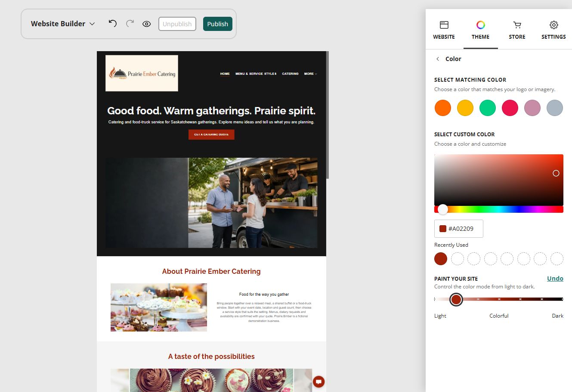Click the saturation picker handle
Viewport: 572px width, 392px height.
[556, 173]
